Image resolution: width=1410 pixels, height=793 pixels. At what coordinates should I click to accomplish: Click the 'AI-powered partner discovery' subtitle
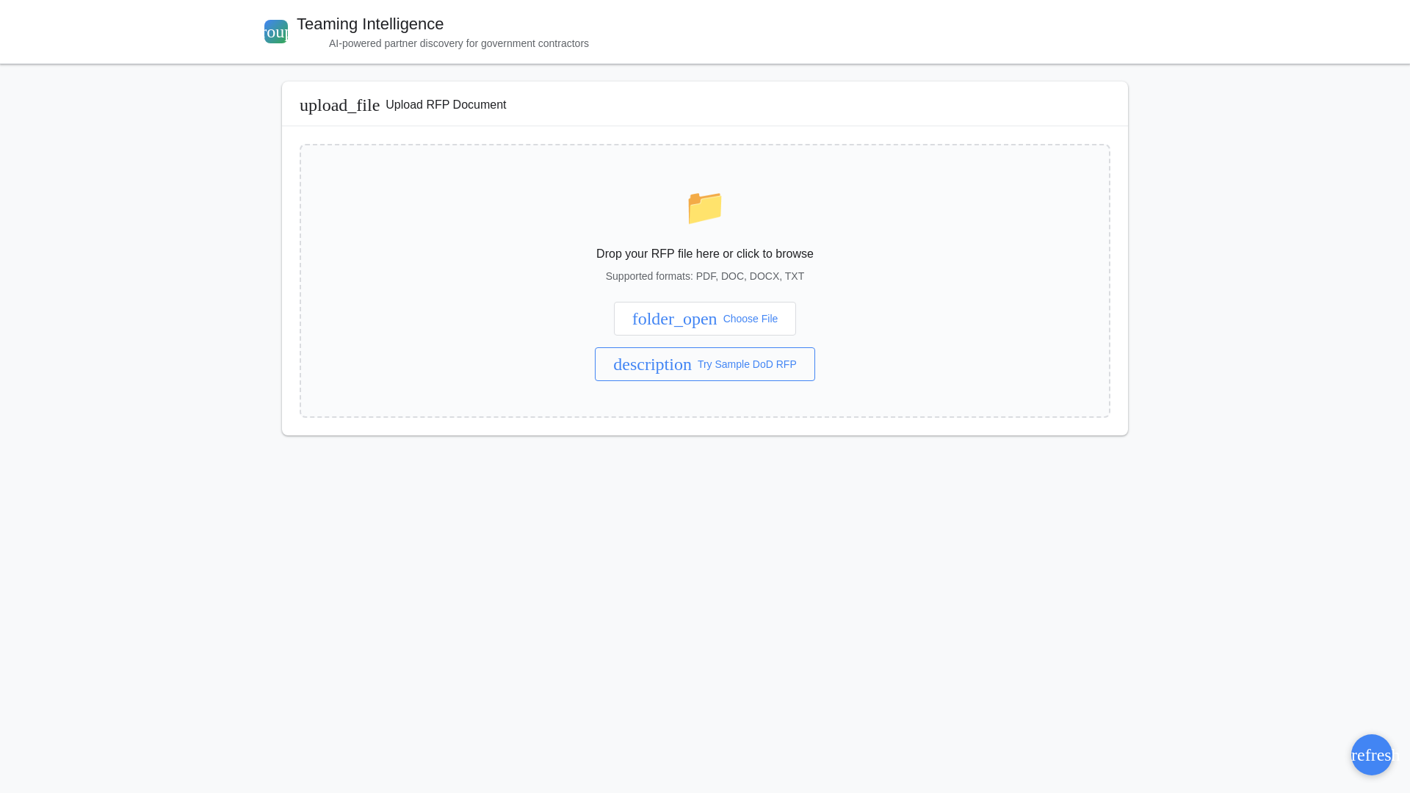pos(459,43)
